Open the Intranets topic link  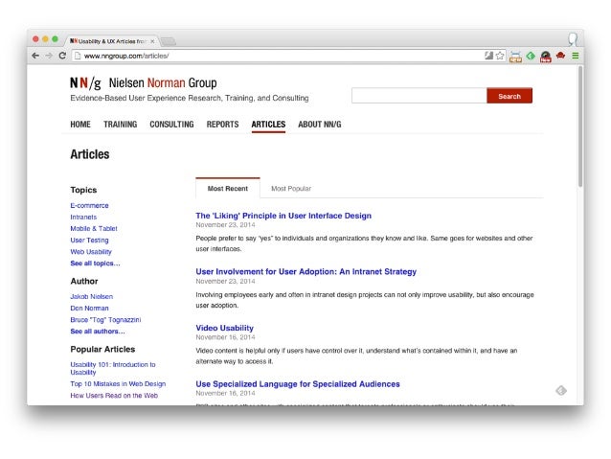[83, 217]
